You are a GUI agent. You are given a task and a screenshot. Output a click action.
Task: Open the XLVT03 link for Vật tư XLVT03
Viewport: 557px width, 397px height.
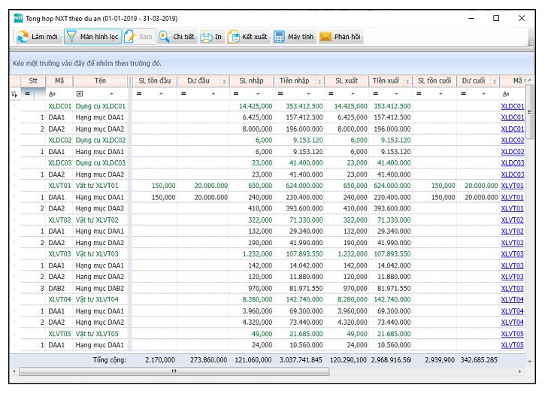512,254
